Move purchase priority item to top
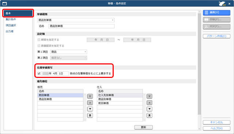The image size is (234, 134). [x=150, y=96]
